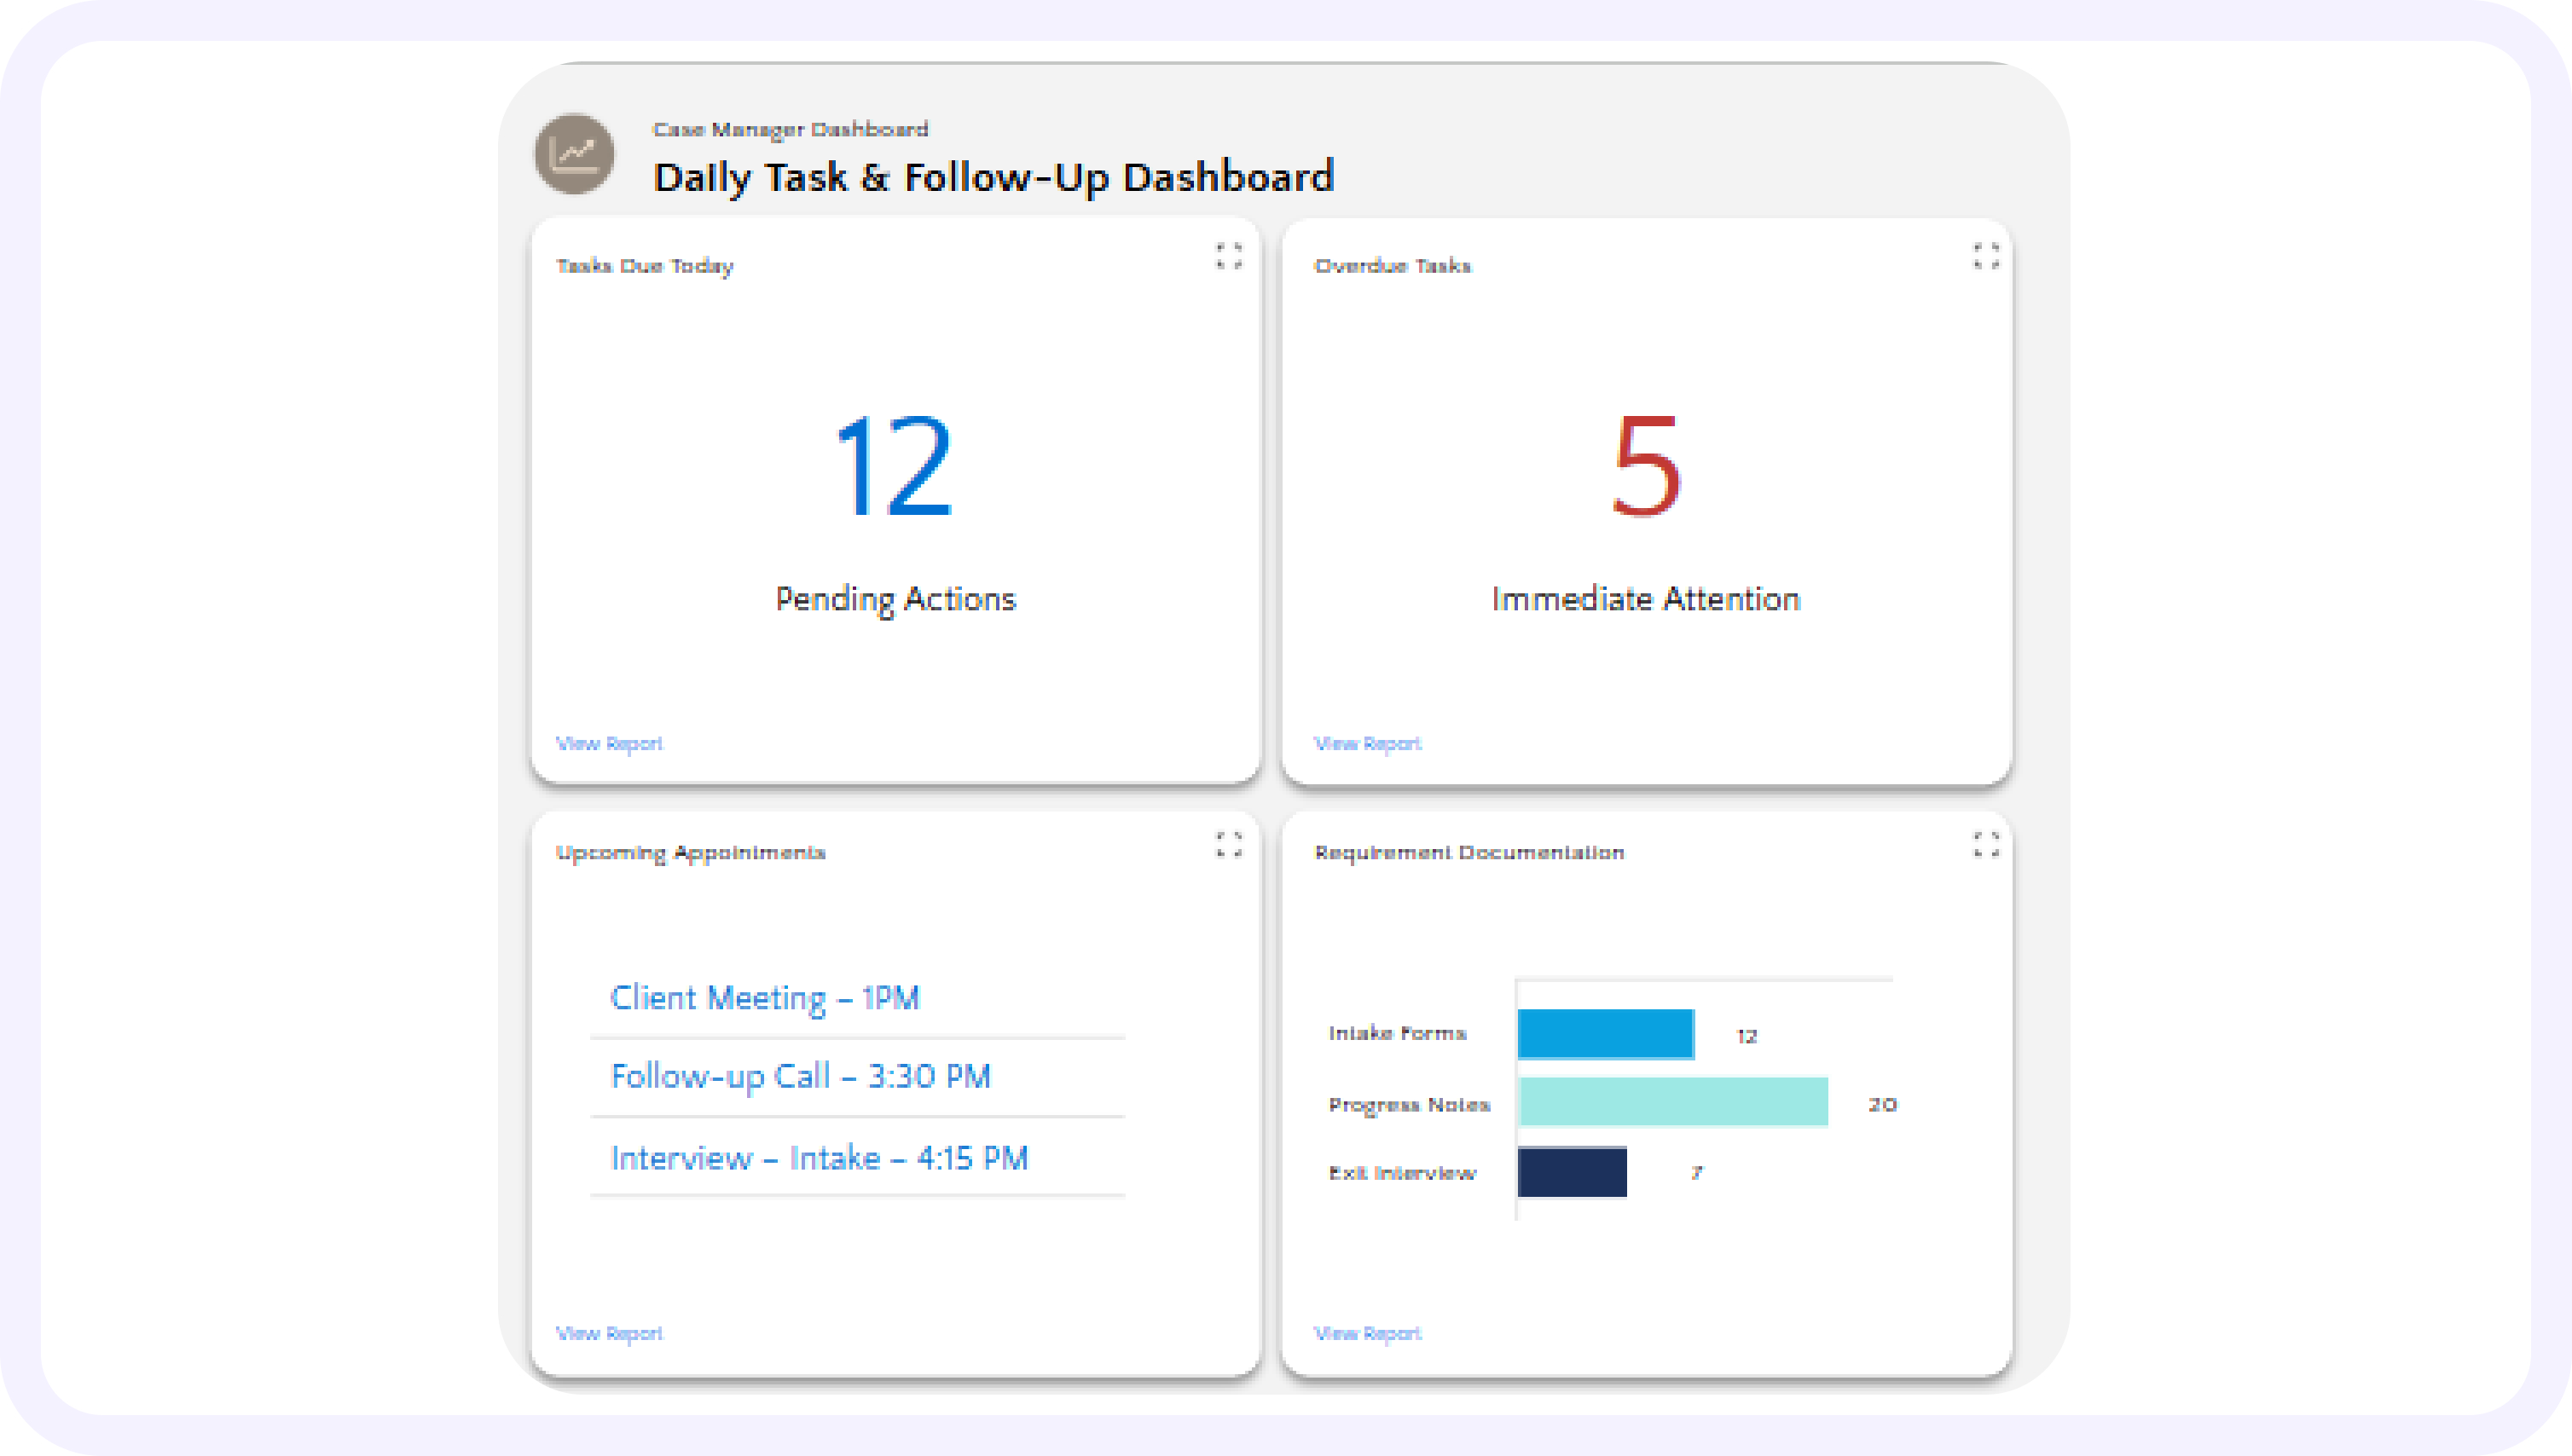This screenshot has height=1456, width=2572.
Task: Open Interview – Intake – 4:15 PM appointment
Action: pos(820,1158)
